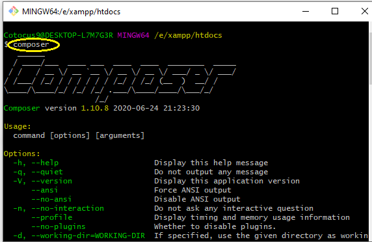The height and width of the screenshot is (242, 372).
Task: Click the '--ansi' option
Action: coord(45,190)
